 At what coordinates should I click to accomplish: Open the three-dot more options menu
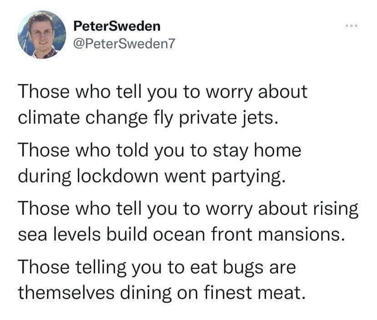click(x=352, y=25)
